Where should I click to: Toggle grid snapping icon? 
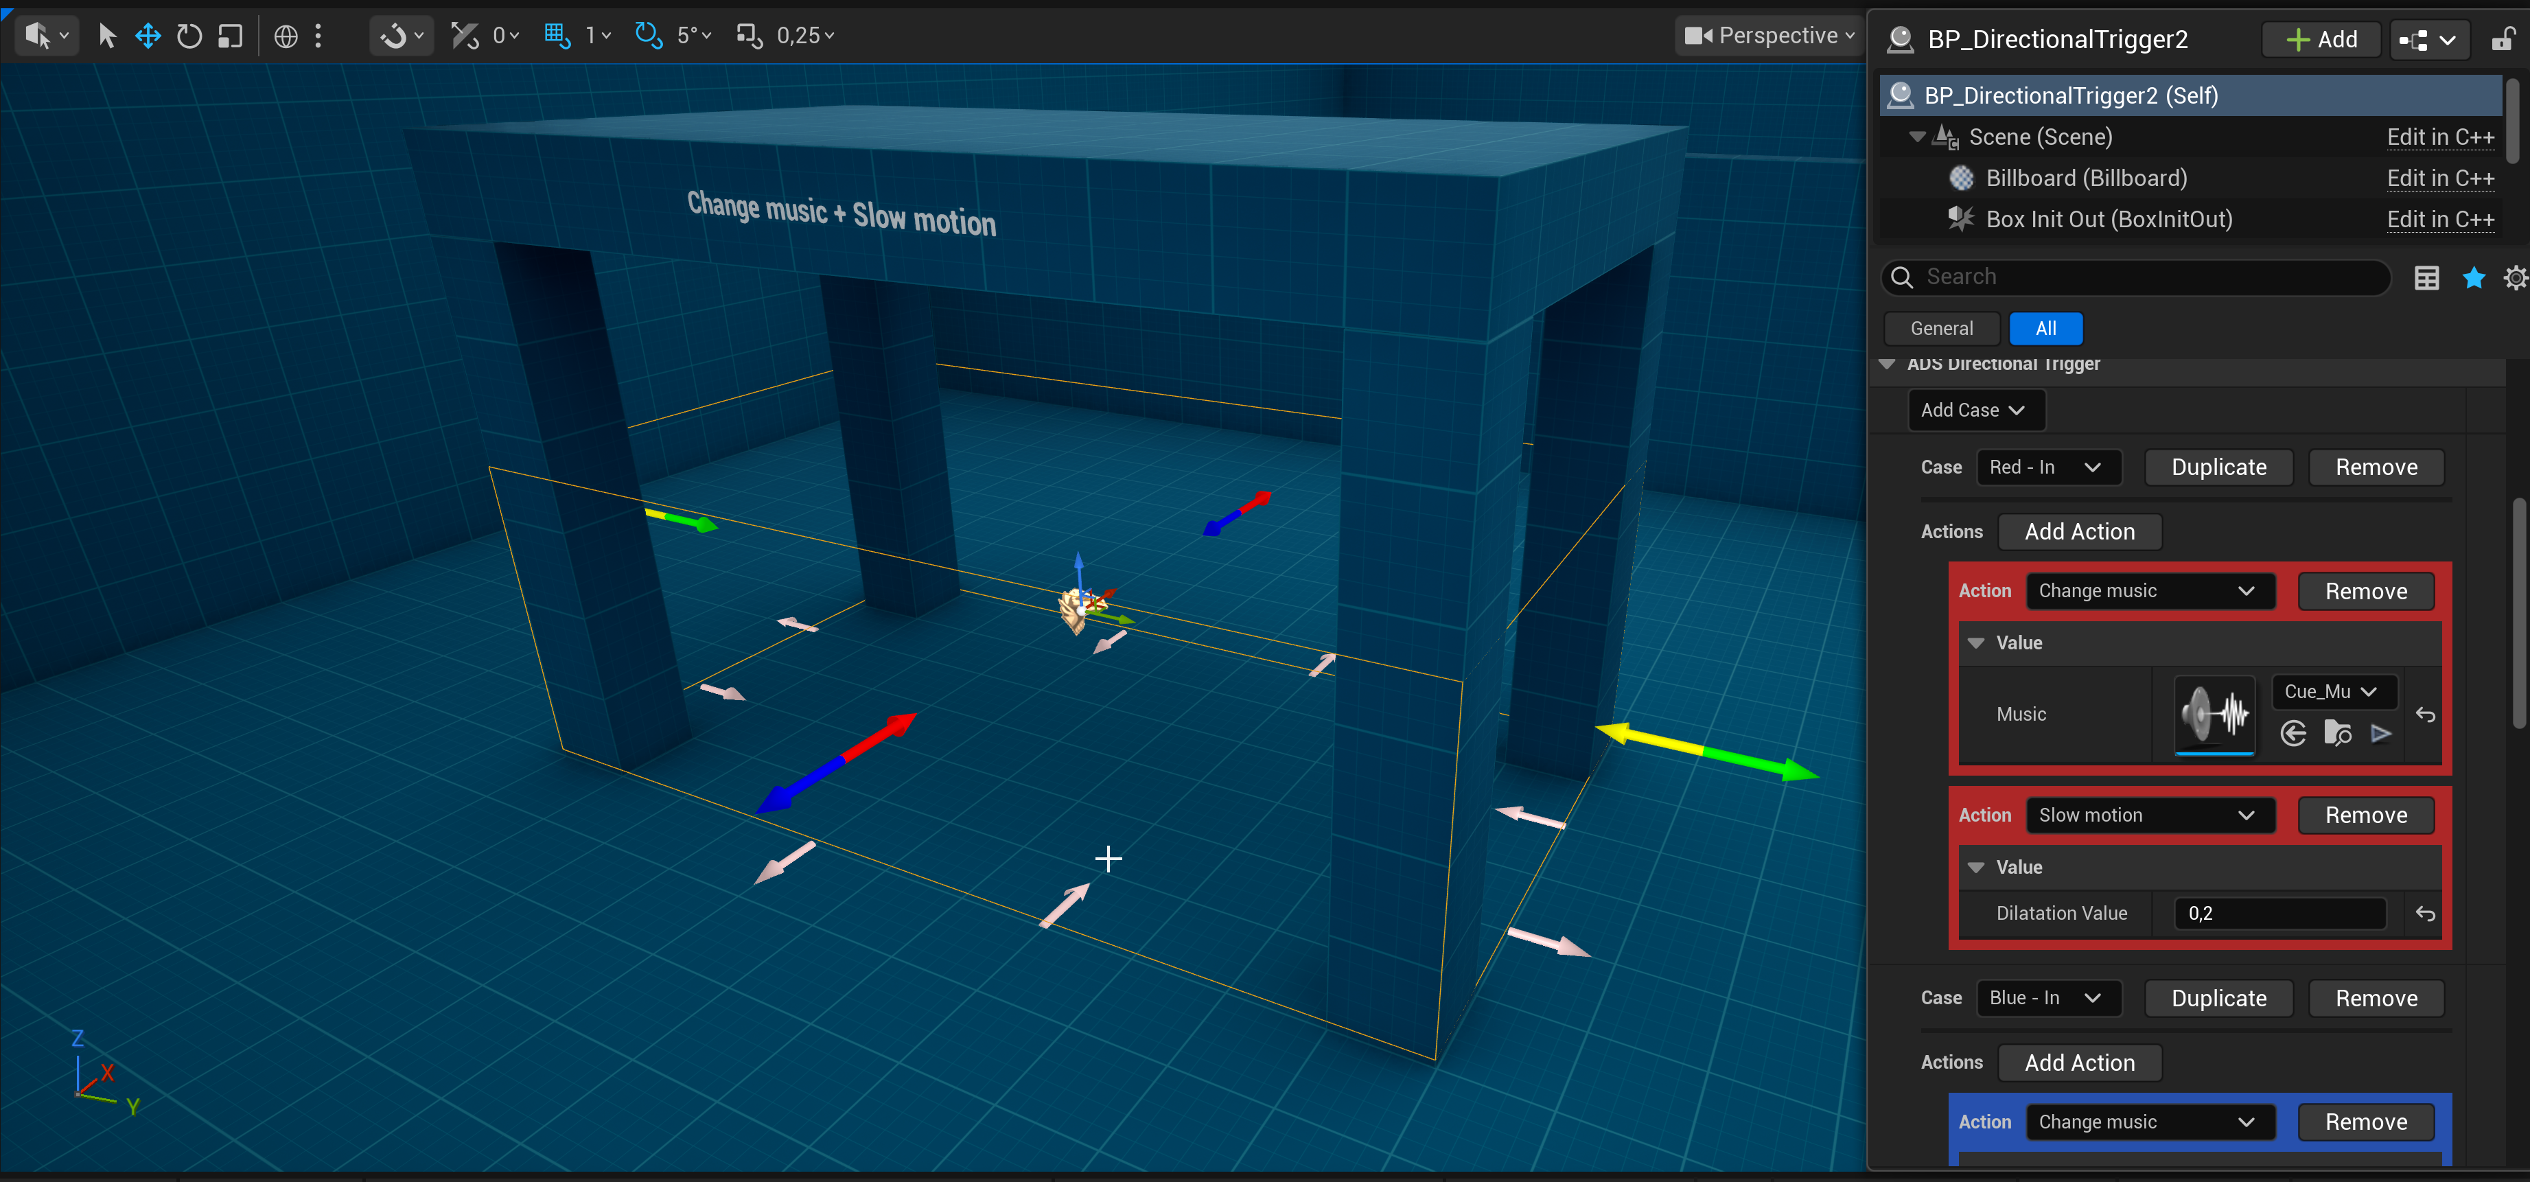(557, 36)
